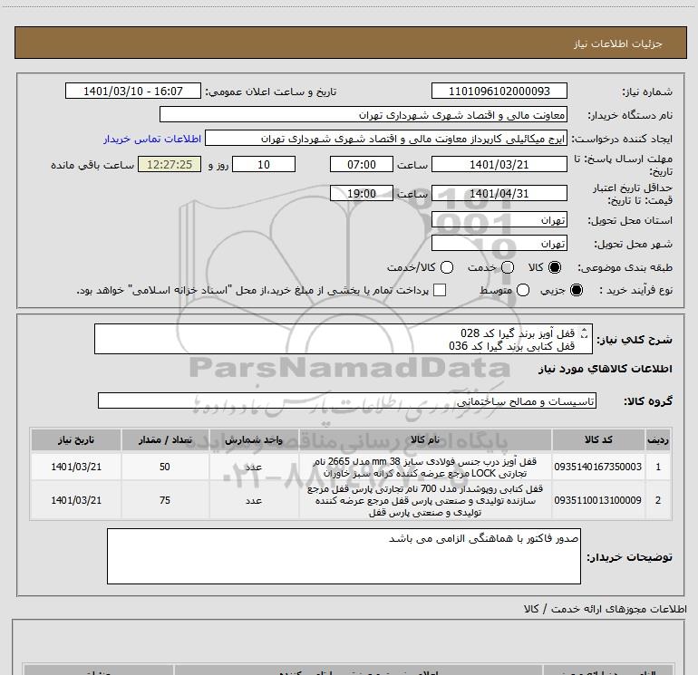This screenshot has height=675, width=698.
Task: Toggle the اسناد خزانه اسلامی payment checkbox
Action: click(x=440, y=290)
